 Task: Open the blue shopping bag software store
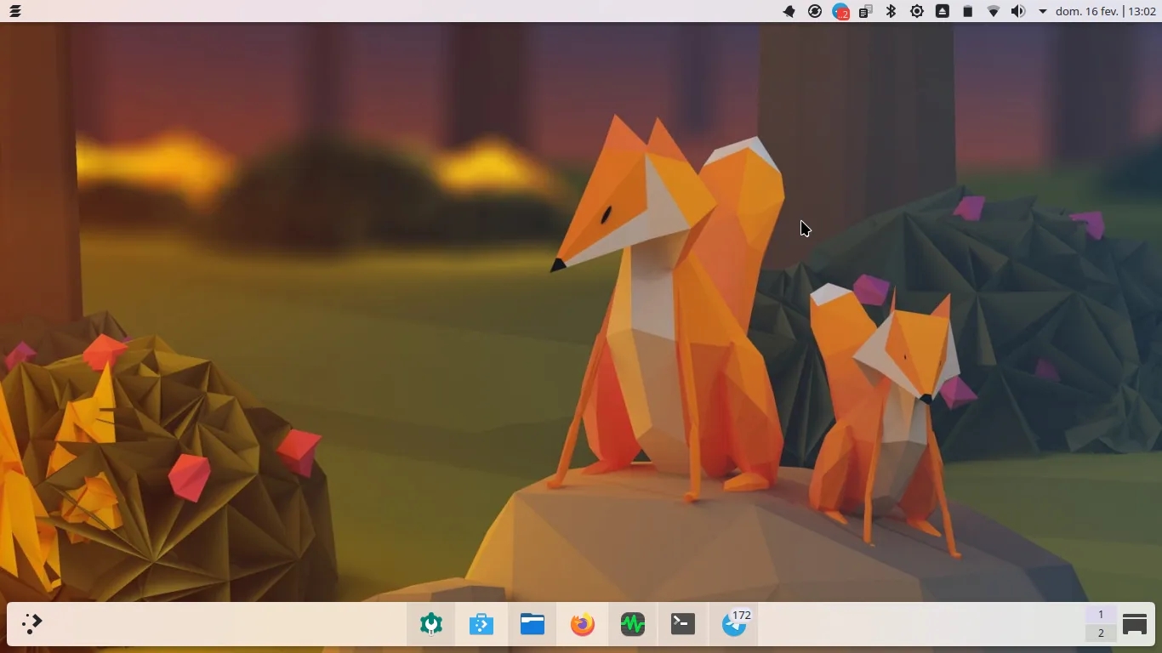tap(481, 624)
